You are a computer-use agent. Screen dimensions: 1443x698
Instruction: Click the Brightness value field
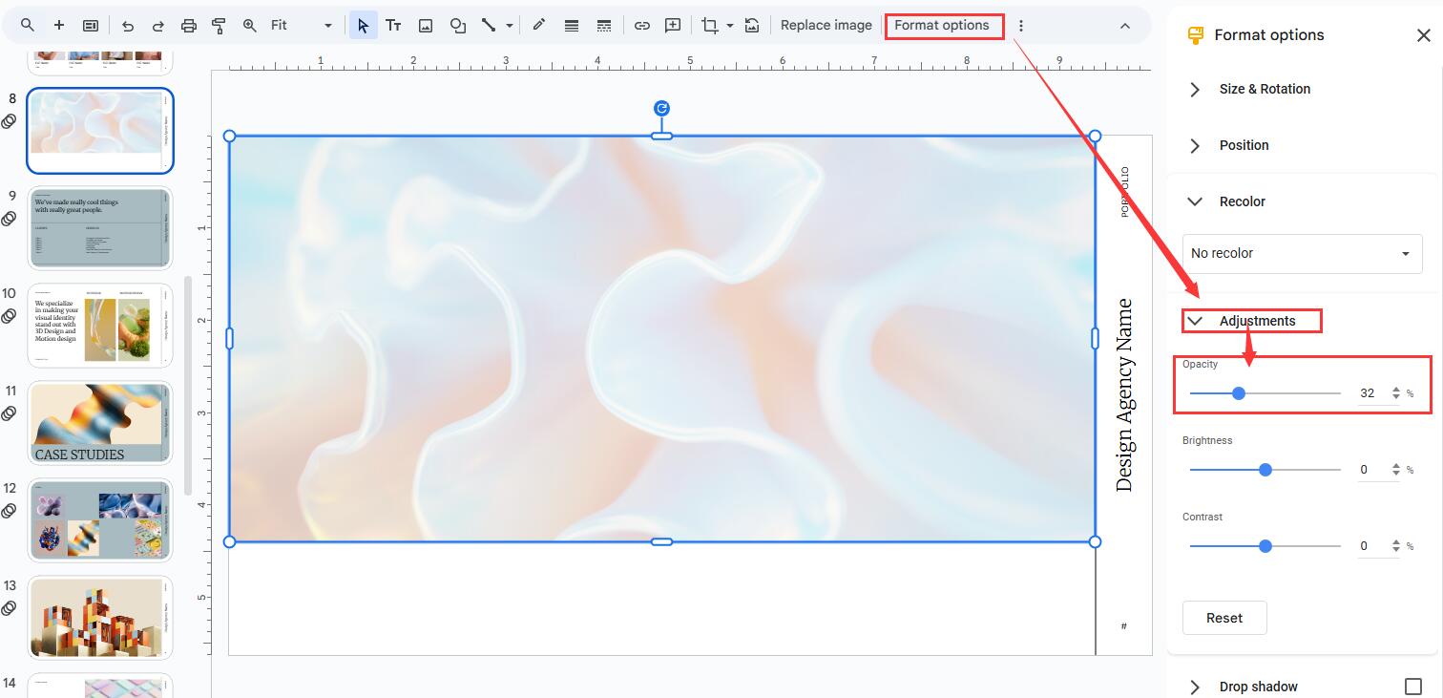1368,470
